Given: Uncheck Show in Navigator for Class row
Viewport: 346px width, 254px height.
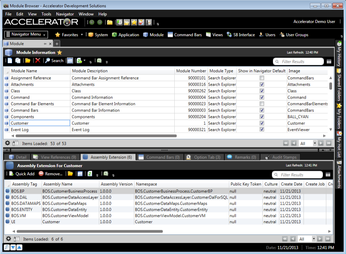Looking at the screenshot, I should pyautogui.click(x=262, y=91).
